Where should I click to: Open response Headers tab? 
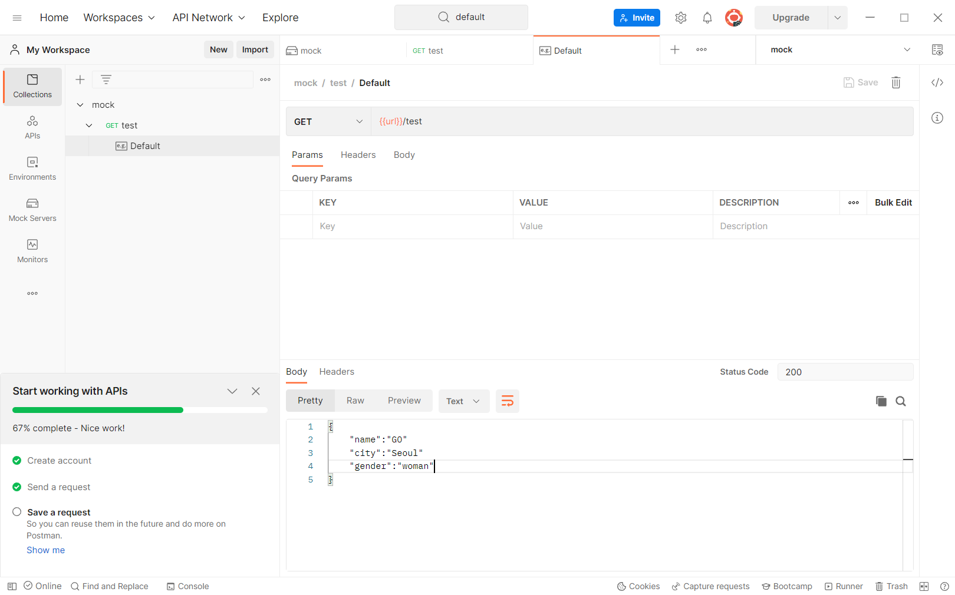pos(337,372)
